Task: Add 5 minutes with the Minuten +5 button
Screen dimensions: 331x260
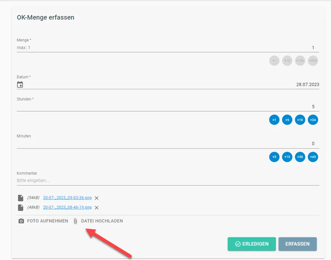Action: 274,157
